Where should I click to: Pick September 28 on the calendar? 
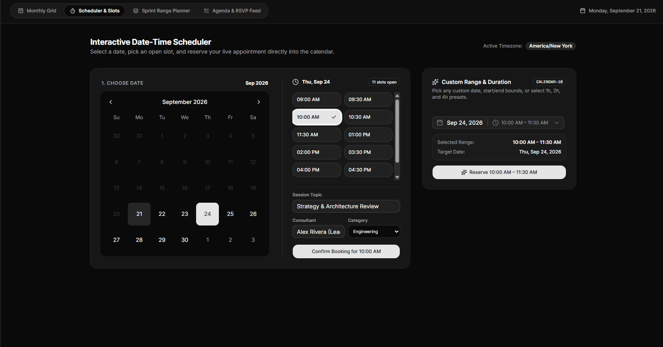coord(139,240)
